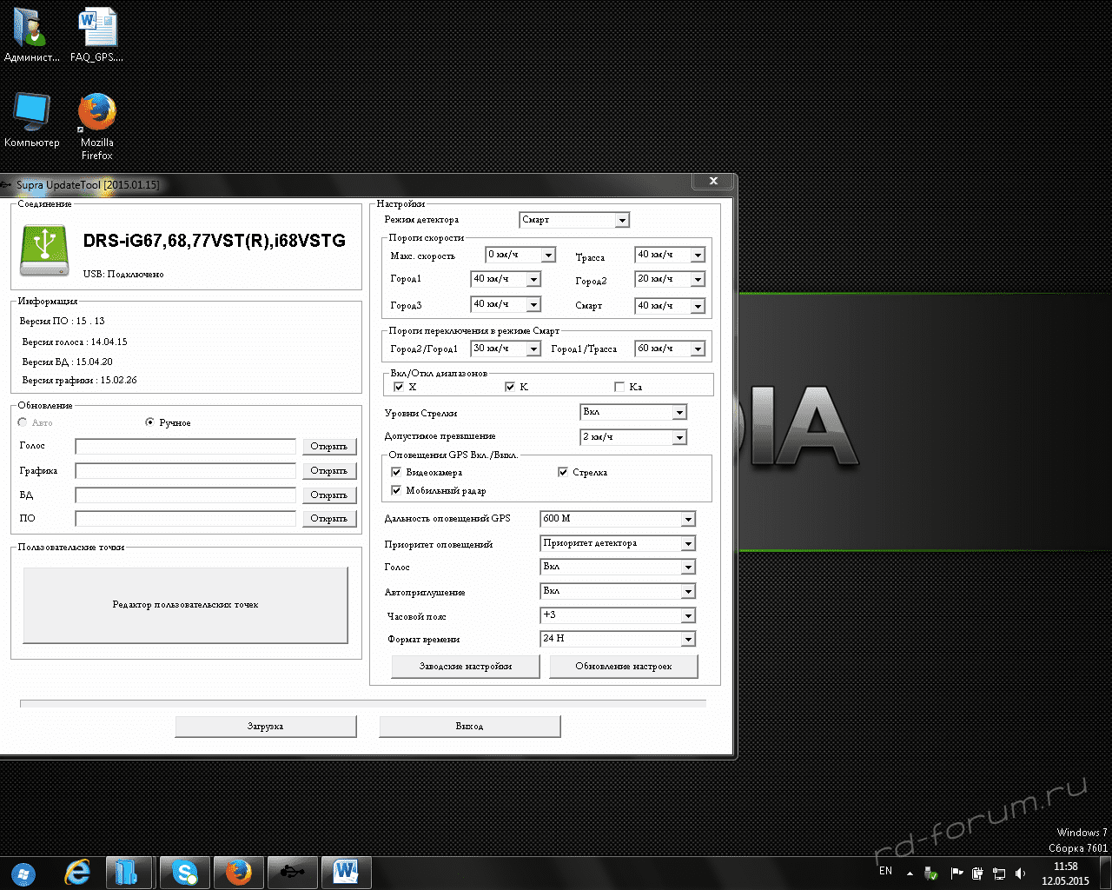Image resolution: width=1112 pixels, height=890 pixels.
Task: Open the Уровни Стрелки dropdown
Action: point(634,412)
